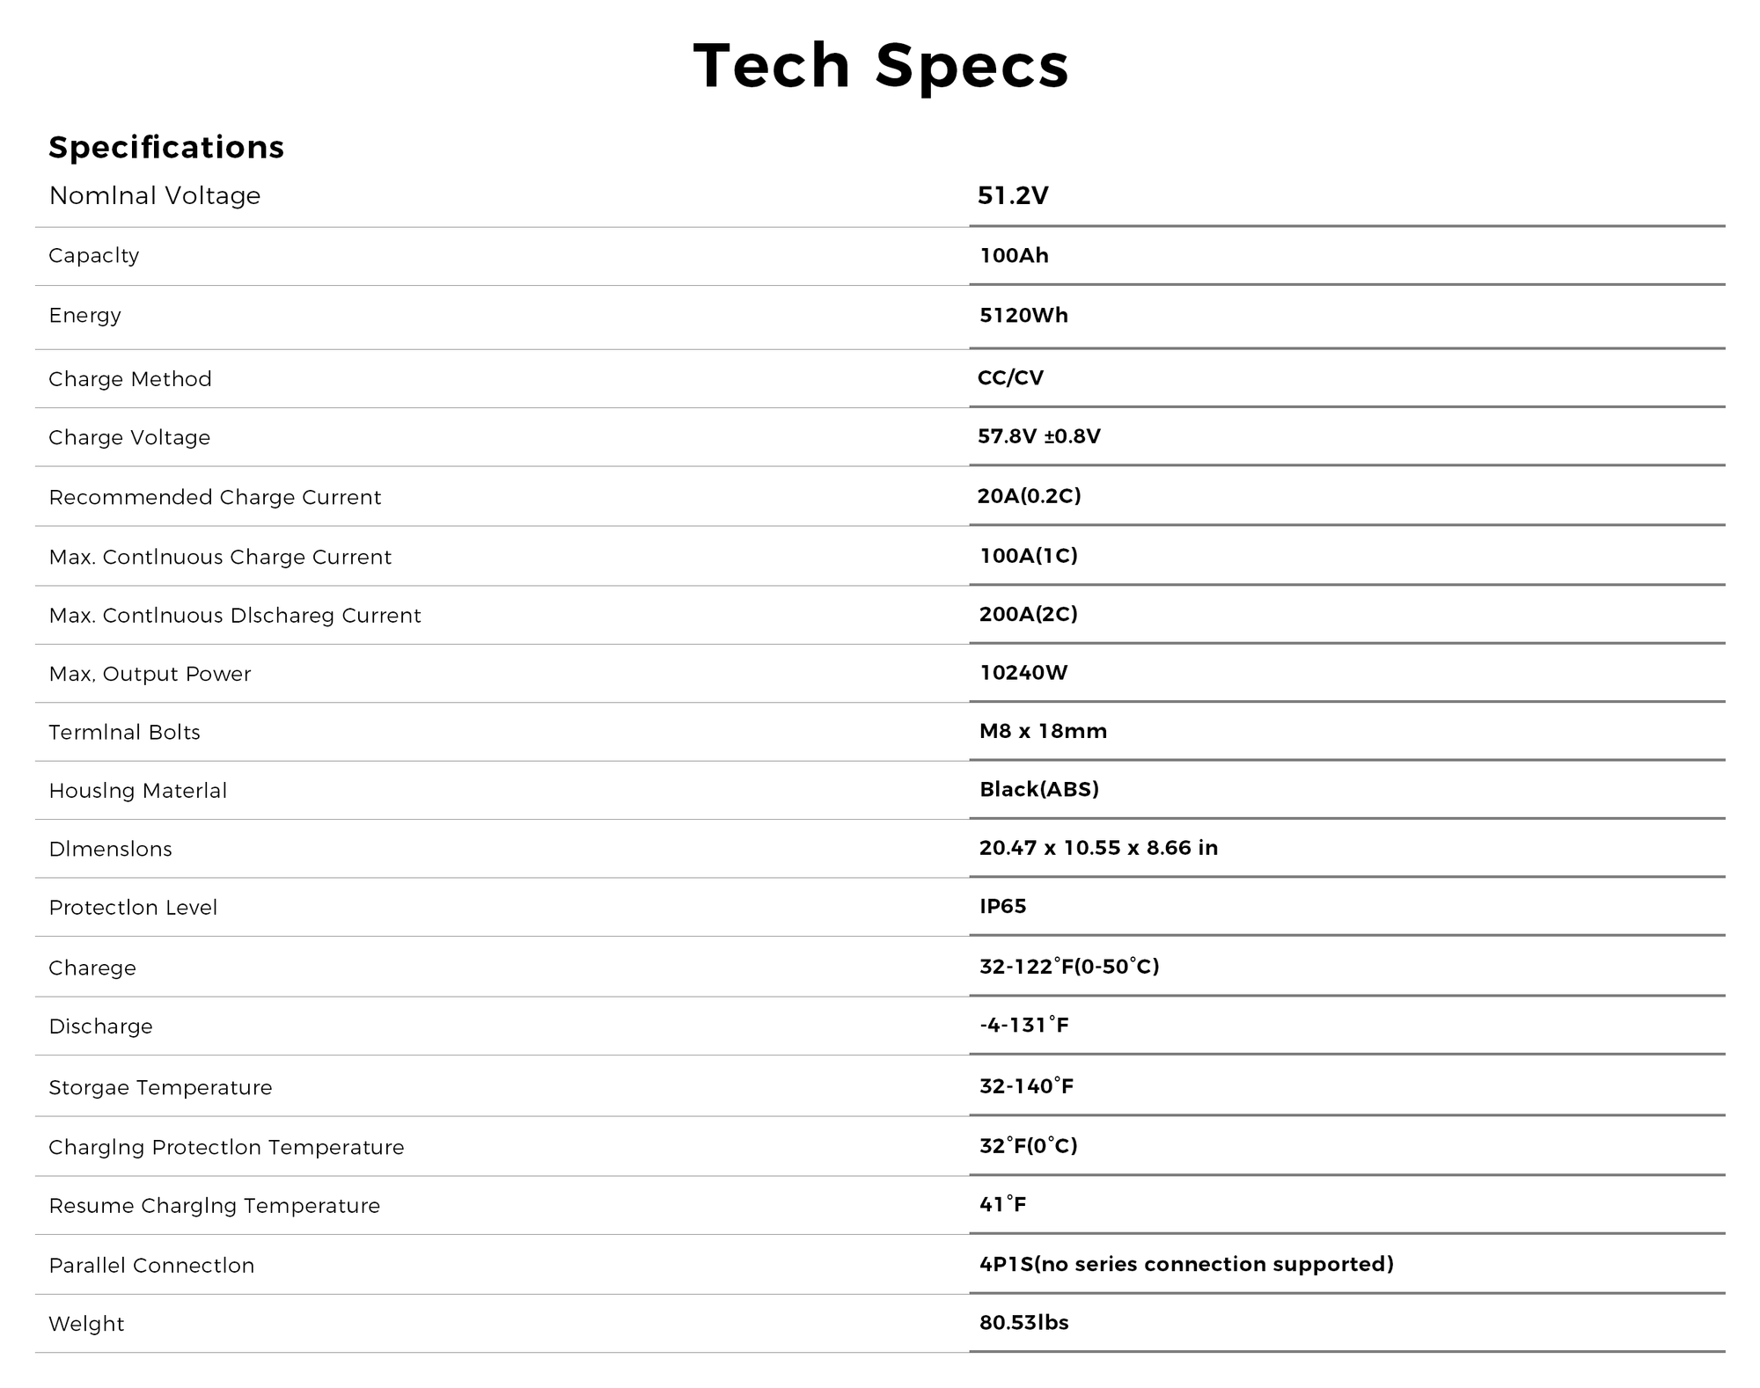Select the Charge Voltage label
Image resolution: width=1760 pixels, height=1388 pixels.
(129, 437)
